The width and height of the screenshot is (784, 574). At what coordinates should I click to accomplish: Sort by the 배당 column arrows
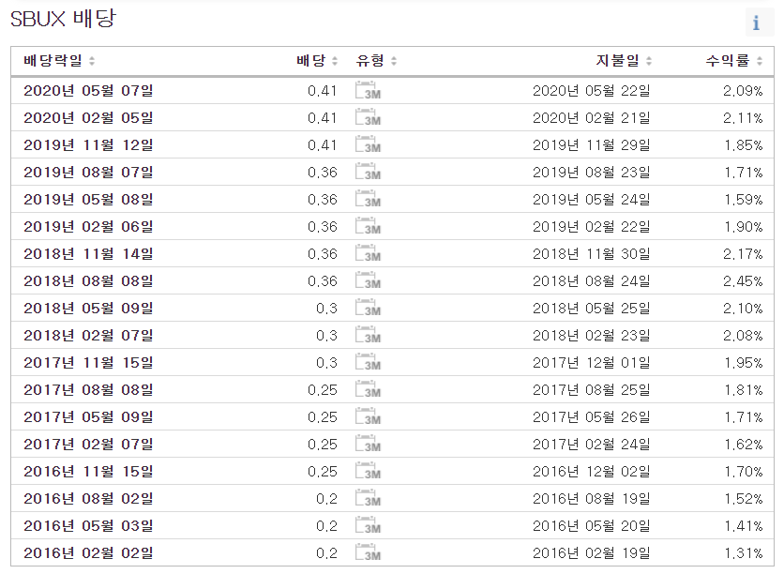[x=335, y=61]
